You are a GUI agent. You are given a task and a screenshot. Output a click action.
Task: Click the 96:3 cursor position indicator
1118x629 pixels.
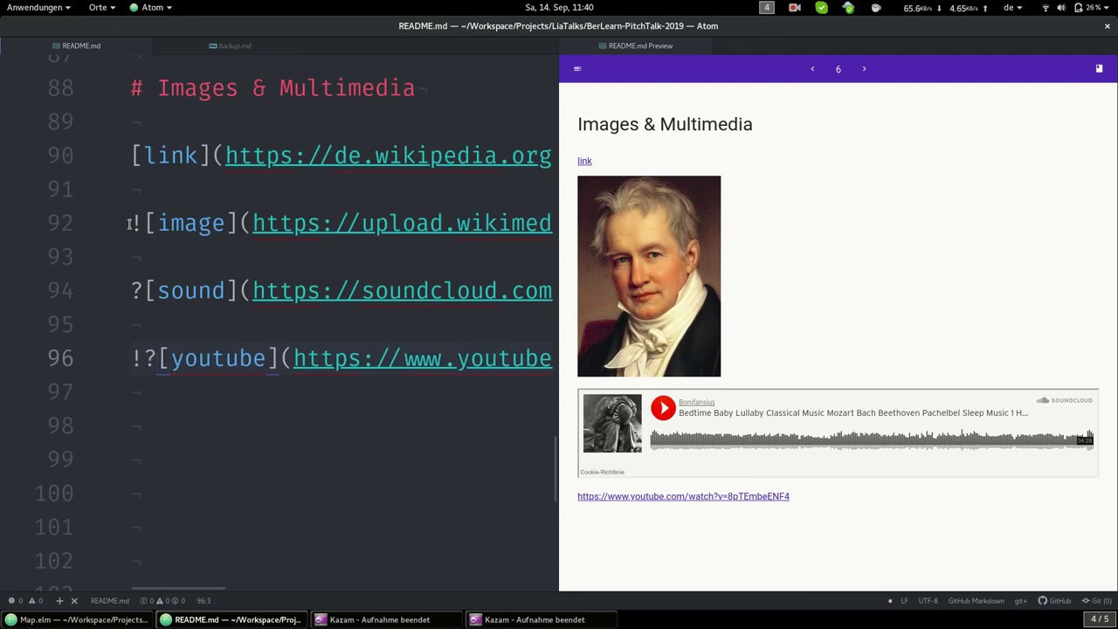pos(204,601)
